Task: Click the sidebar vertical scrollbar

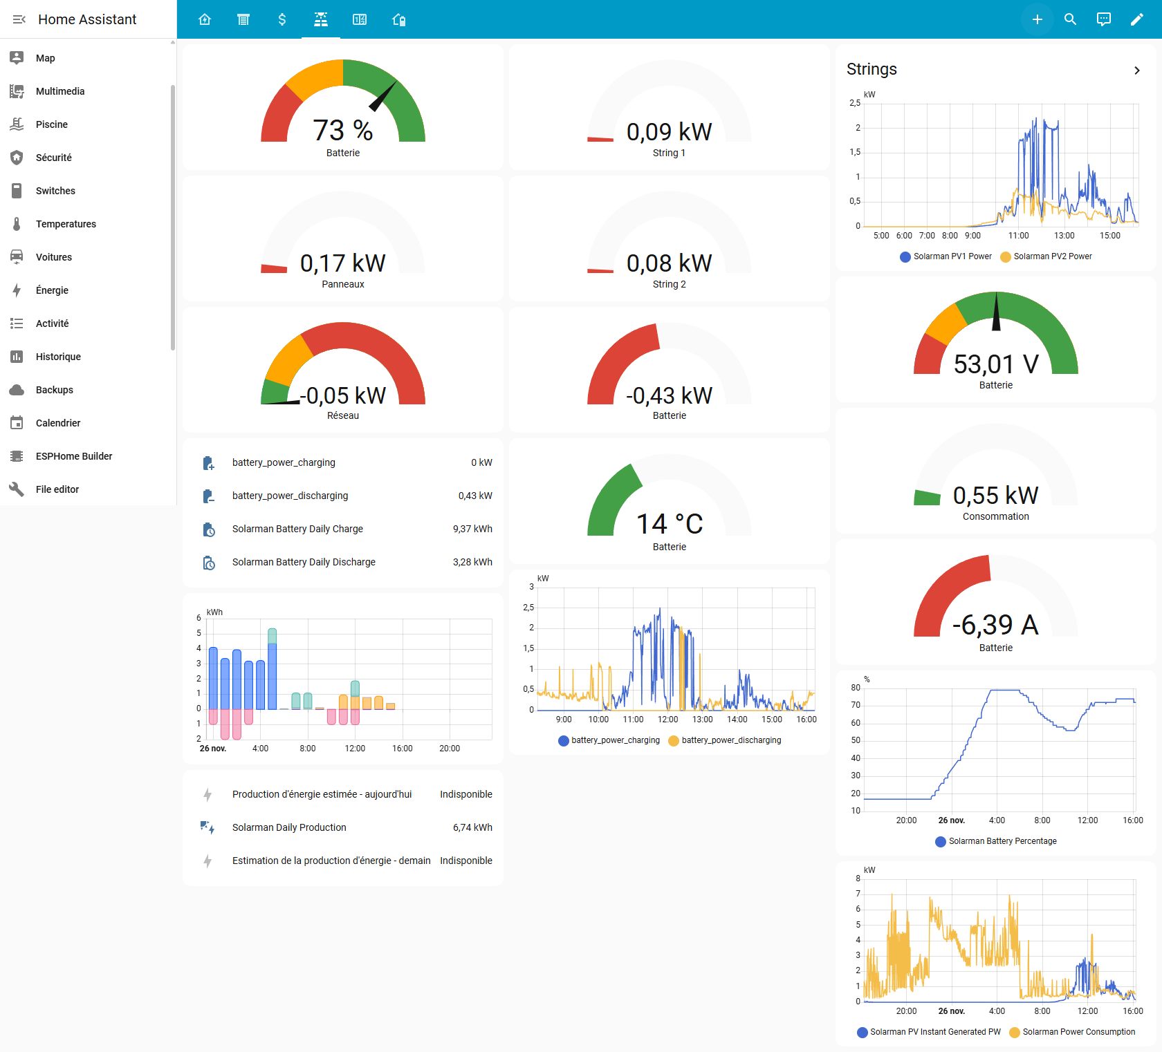Action: tap(172, 217)
